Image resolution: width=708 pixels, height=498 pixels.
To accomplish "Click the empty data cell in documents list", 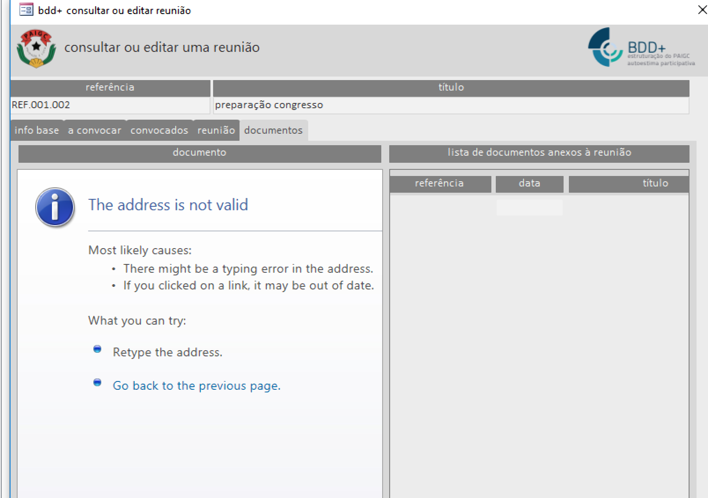I will [530, 208].
